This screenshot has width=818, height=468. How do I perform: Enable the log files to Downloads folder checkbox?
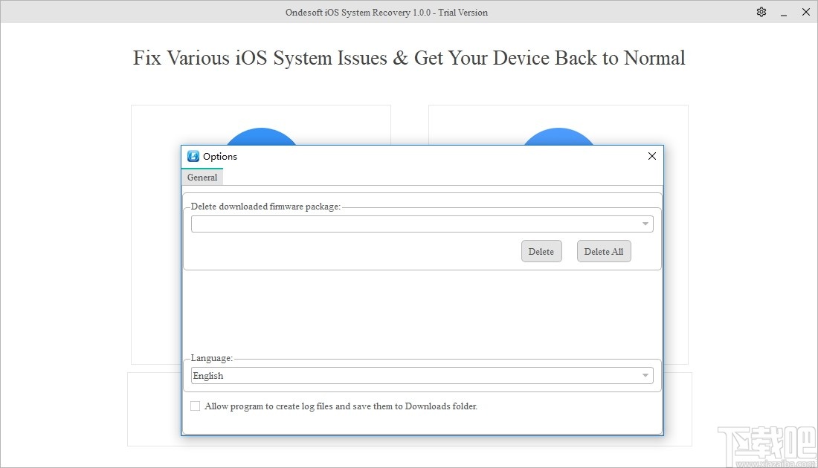pyautogui.click(x=195, y=406)
